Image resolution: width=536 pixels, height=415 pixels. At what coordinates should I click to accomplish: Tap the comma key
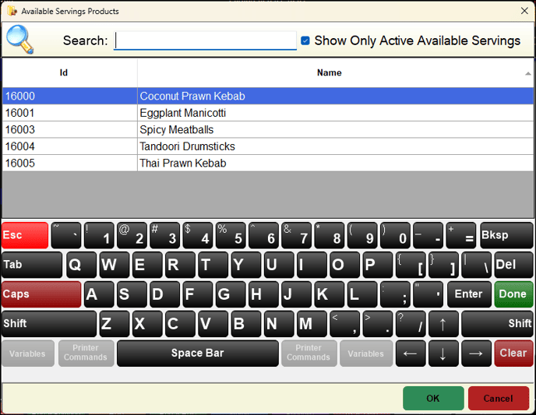click(344, 323)
